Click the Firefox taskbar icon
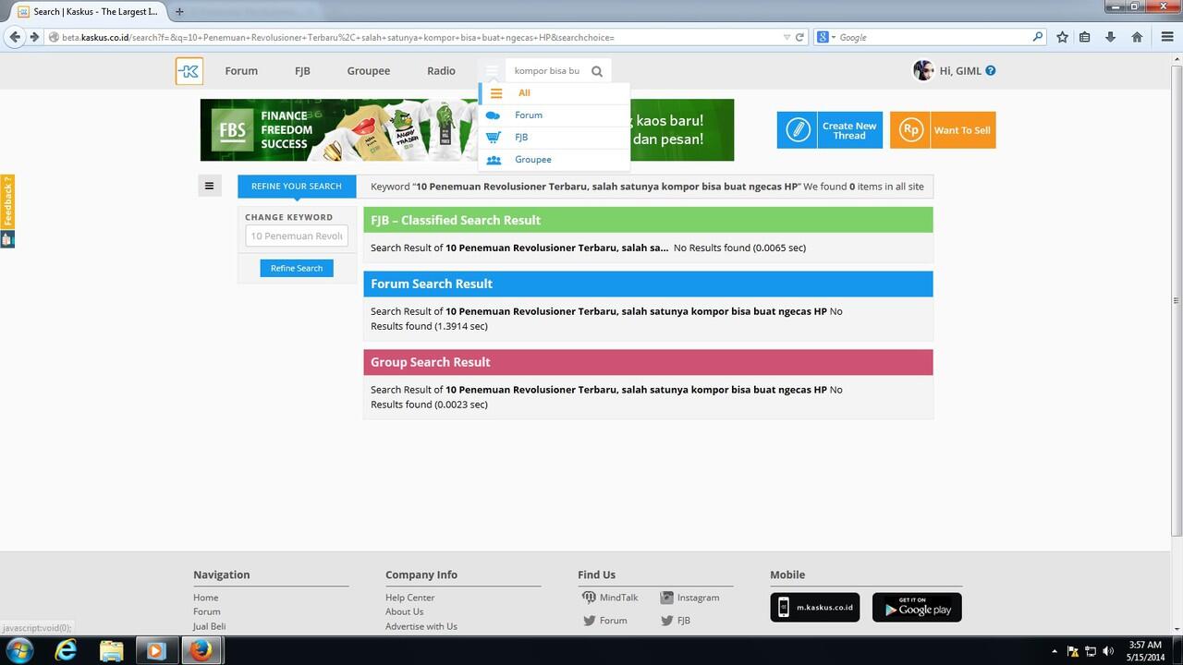Viewport: 1183px width, 665px height. 201,650
